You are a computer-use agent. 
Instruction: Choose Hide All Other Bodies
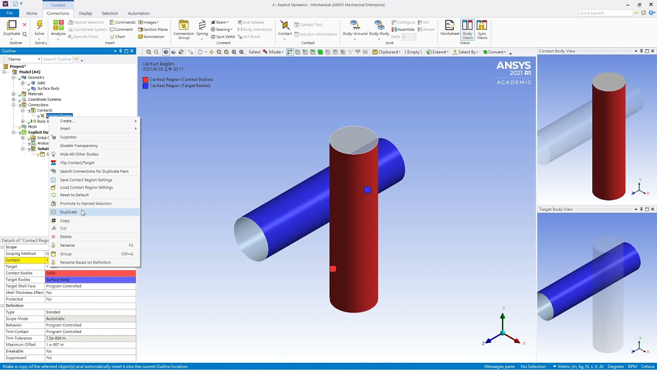(x=95, y=154)
